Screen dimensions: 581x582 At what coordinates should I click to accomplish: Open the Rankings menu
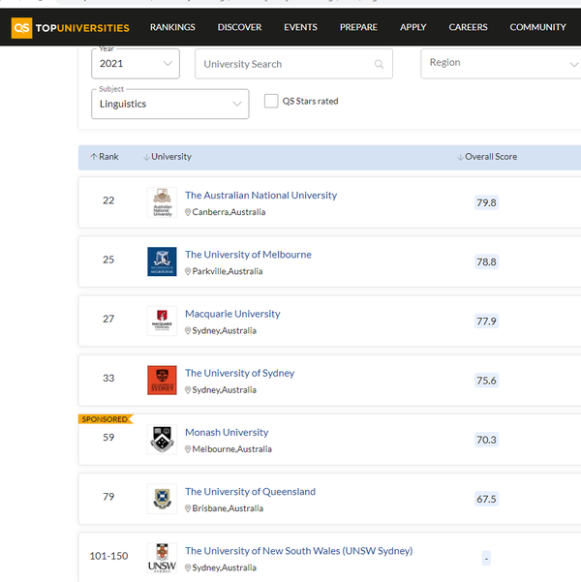point(172,27)
